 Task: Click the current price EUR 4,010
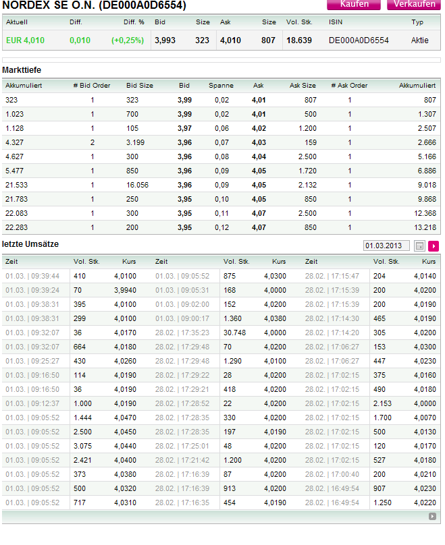tap(25, 40)
